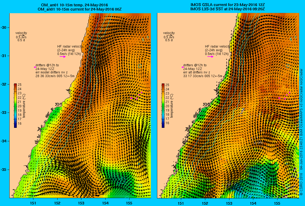The width and height of the screenshot is (305, 206).
Task: Click 'err model drifters nv z' text
Action: coord(51,72)
